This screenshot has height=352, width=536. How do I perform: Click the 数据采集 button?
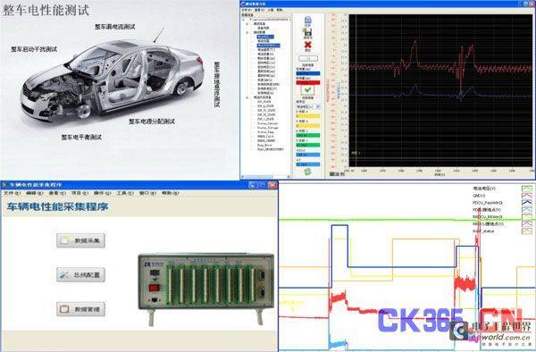coord(80,240)
